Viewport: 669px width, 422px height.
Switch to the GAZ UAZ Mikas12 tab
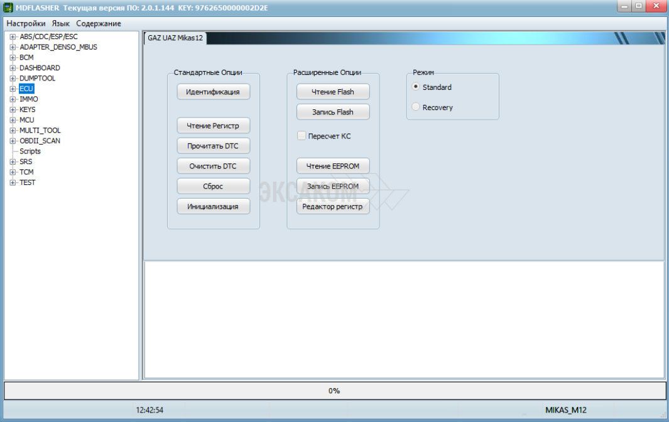click(x=175, y=38)
